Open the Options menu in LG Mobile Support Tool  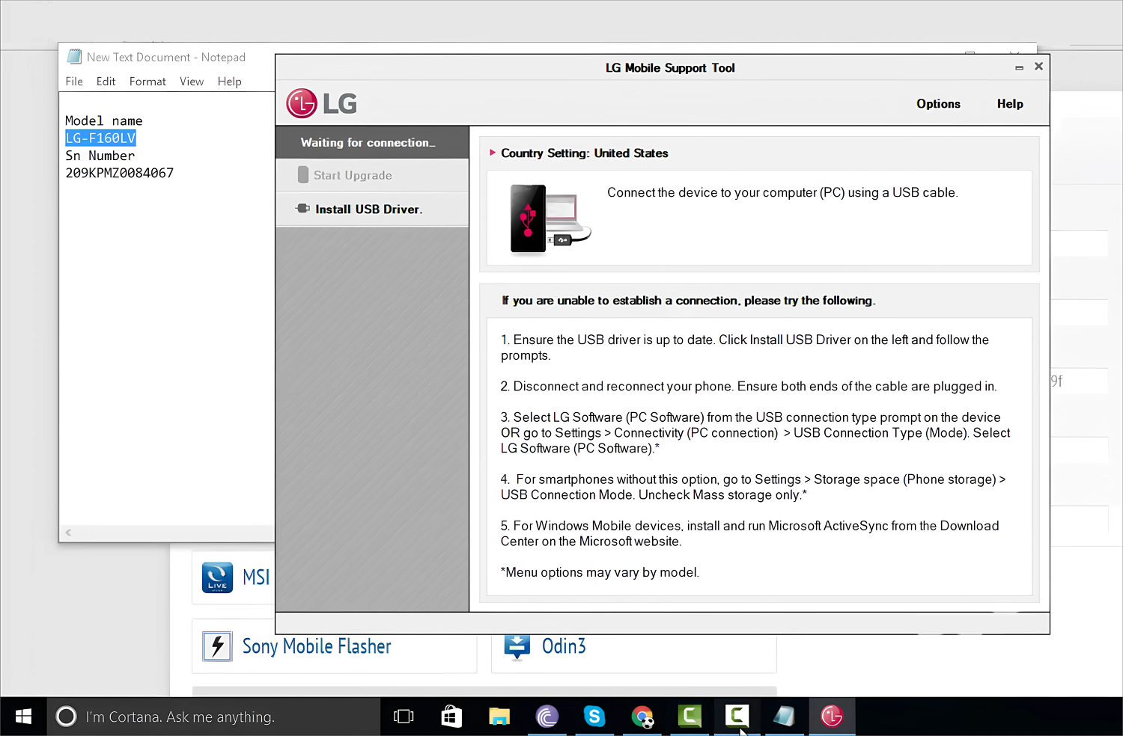point(938,104)
